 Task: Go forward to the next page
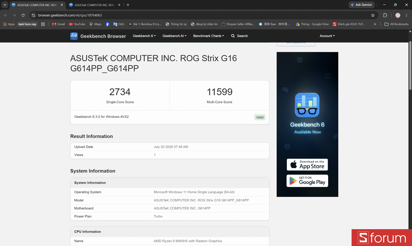[x=14, y=15]
